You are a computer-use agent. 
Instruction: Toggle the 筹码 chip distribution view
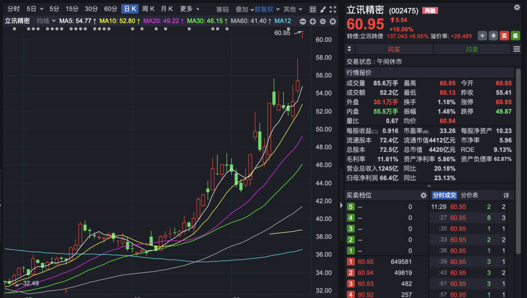click(222, 9)
